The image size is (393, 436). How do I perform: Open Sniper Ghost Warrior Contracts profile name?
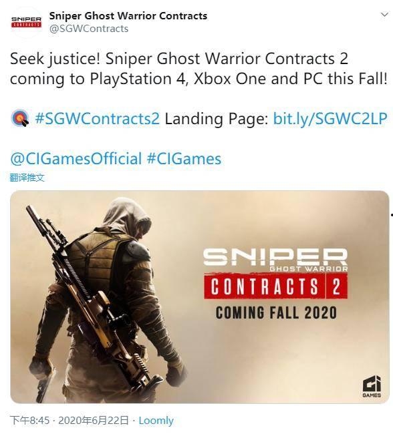(128, 16)
